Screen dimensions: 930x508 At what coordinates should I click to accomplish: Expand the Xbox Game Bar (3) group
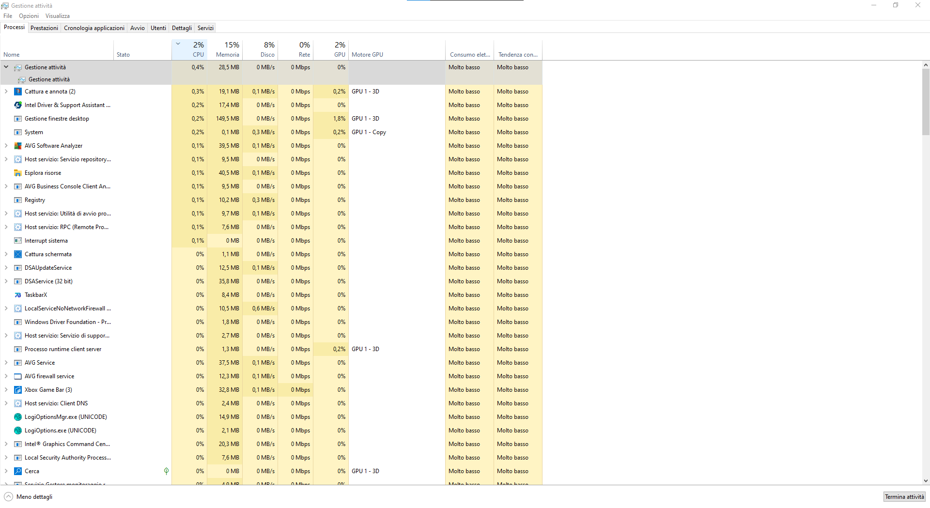pos(6,390)
